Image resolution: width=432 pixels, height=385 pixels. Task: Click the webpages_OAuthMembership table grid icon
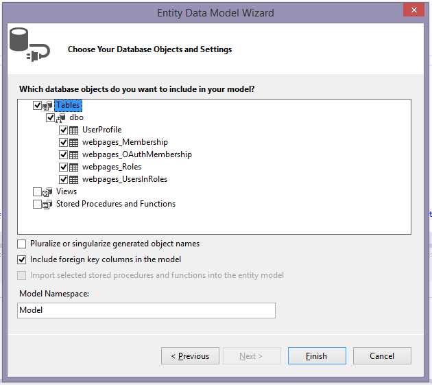(73, 155)
